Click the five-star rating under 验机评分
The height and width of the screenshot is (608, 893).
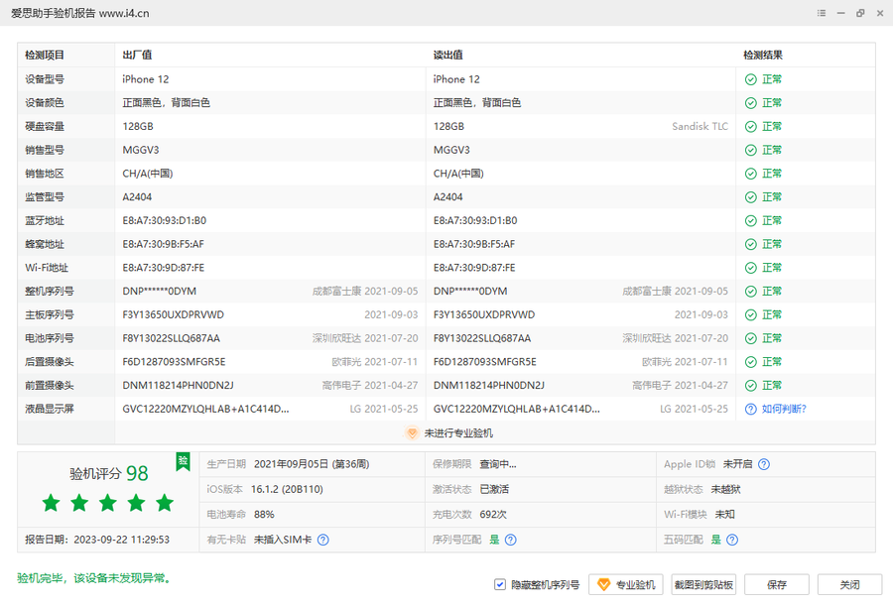pos(108,503)
